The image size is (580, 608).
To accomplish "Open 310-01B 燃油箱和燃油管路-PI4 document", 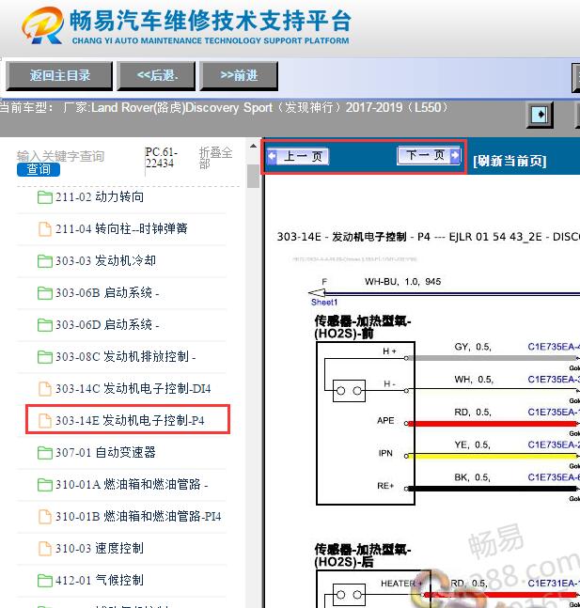I will [138, 517].
